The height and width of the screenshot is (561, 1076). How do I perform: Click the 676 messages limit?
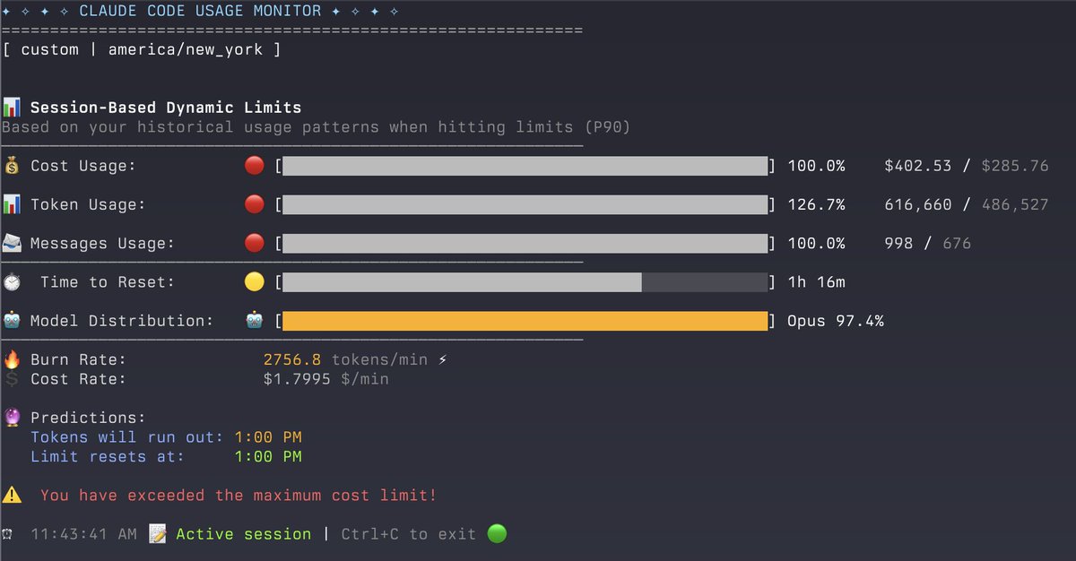pos(957,243)
